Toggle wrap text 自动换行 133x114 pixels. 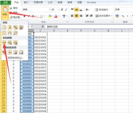tap(102, 10)
